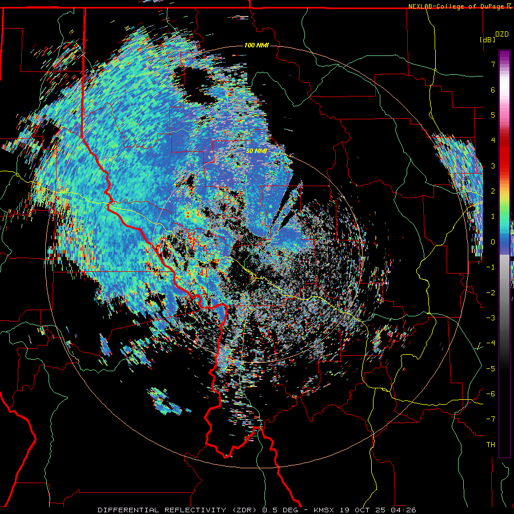Click the '-6' value on ZDR scale
The height and width of the screenshot is (514, 514).
click(491, 394)
